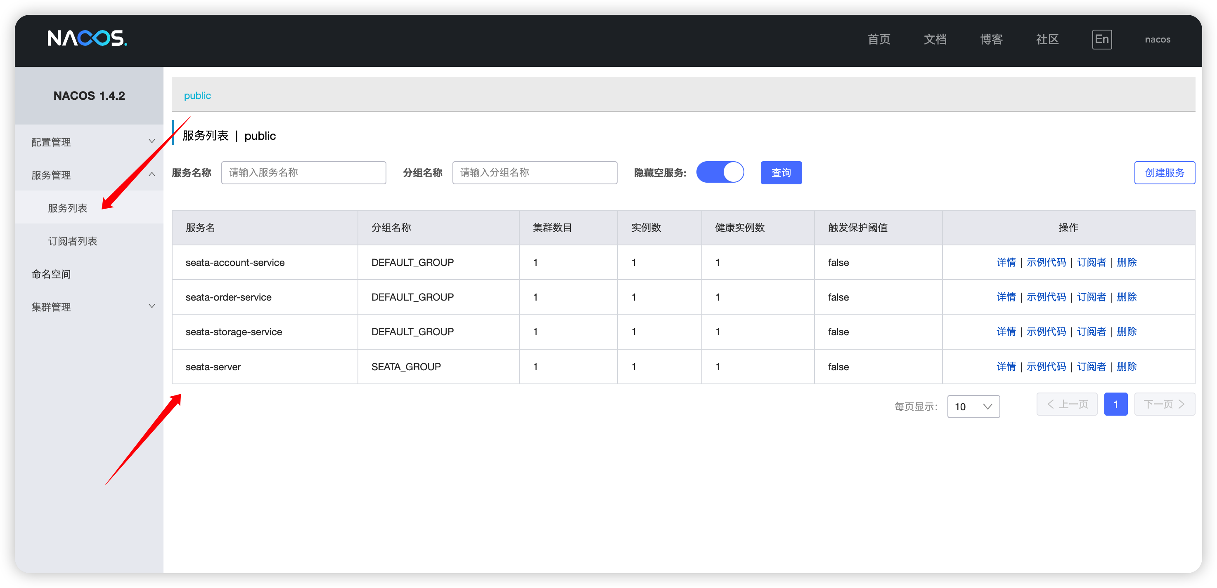The width and height of the screenshot is (1217, 588).
Task: Select the public namespace tab
Action: pos(197,95)
